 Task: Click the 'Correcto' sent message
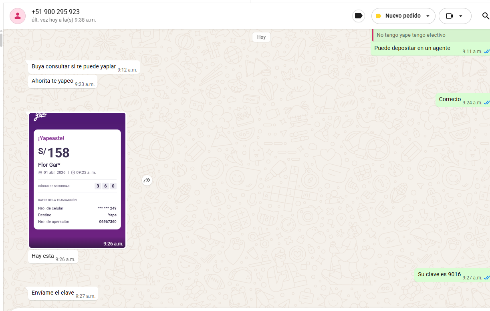click(450, 100)
